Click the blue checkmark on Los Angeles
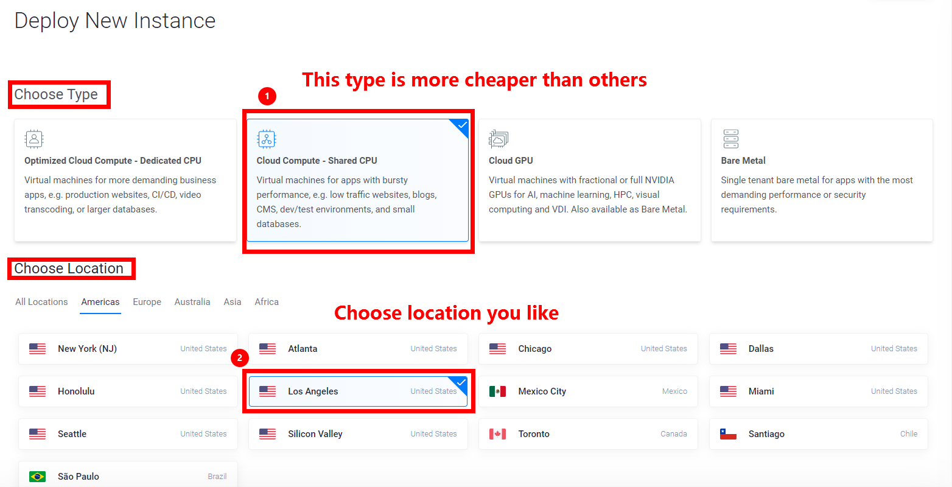The image size is (952, 487). tap(461, 382)
